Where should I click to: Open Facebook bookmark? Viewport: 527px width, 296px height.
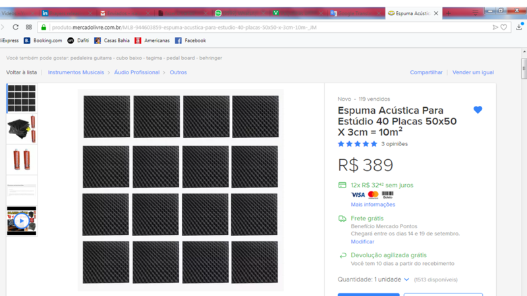190,41
